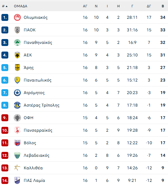Click the Καλλιθέα gold logo
The height and width of the screenshot is (185, 168).
point(17,168)
